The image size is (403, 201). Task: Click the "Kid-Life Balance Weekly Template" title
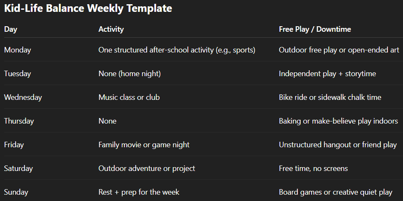pyautogui.click(x=88, y=8)
